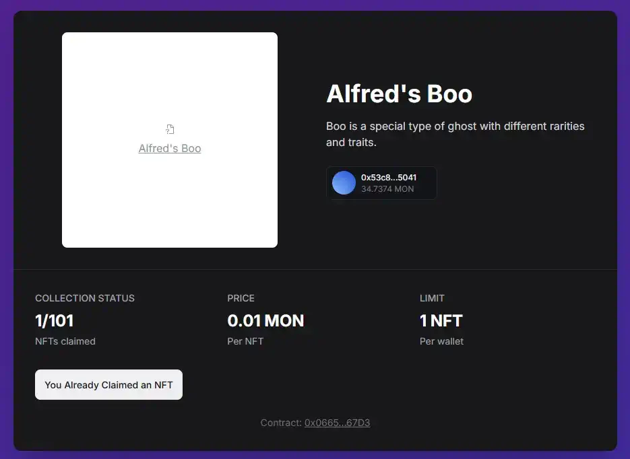Click the 0x53c8...5041 wallet pill
The image size is (630, 459).
[x=381, y=182]
